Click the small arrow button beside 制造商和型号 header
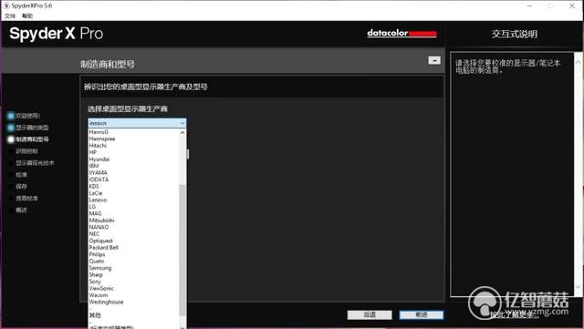Screen dimensions: 584x329 click(x=434, y=60)
